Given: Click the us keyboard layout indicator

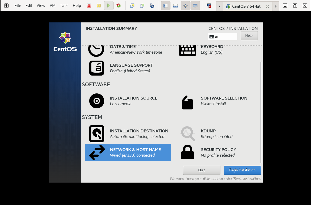Looking at the screenshot, I should click(223, 37).
